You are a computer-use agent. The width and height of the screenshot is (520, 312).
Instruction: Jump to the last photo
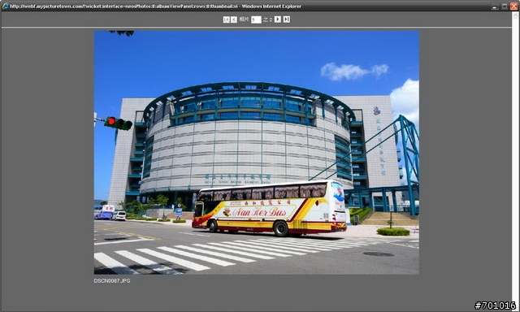tap(287, 19)
